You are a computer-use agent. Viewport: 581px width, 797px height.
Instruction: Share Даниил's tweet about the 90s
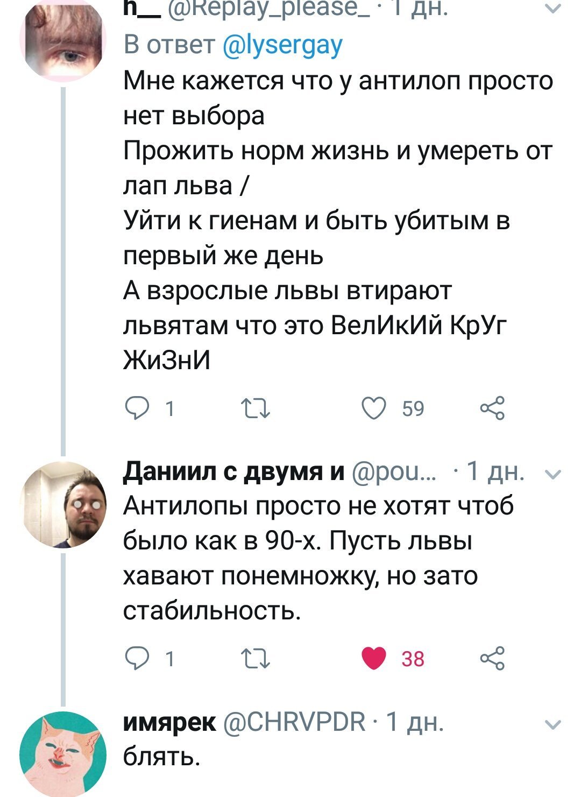coord(492,658)
